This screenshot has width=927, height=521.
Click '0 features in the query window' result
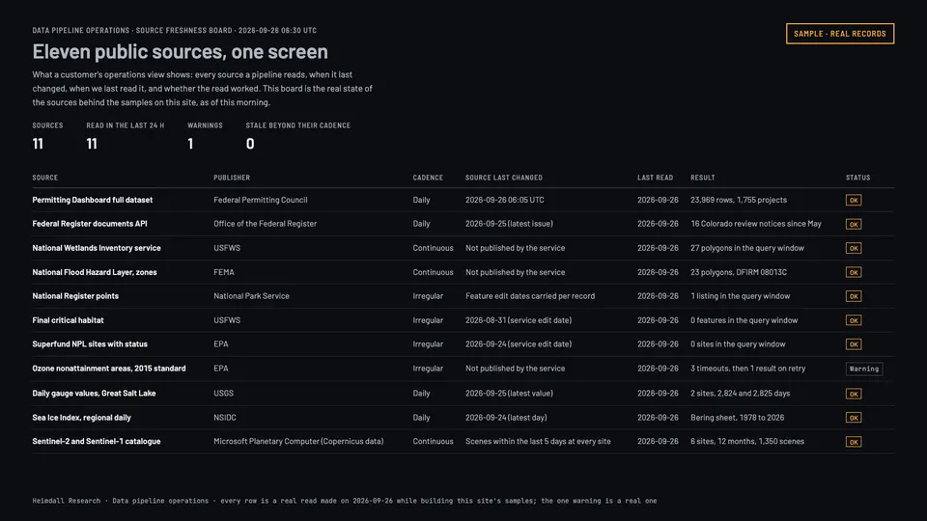[x=744, y=320]
